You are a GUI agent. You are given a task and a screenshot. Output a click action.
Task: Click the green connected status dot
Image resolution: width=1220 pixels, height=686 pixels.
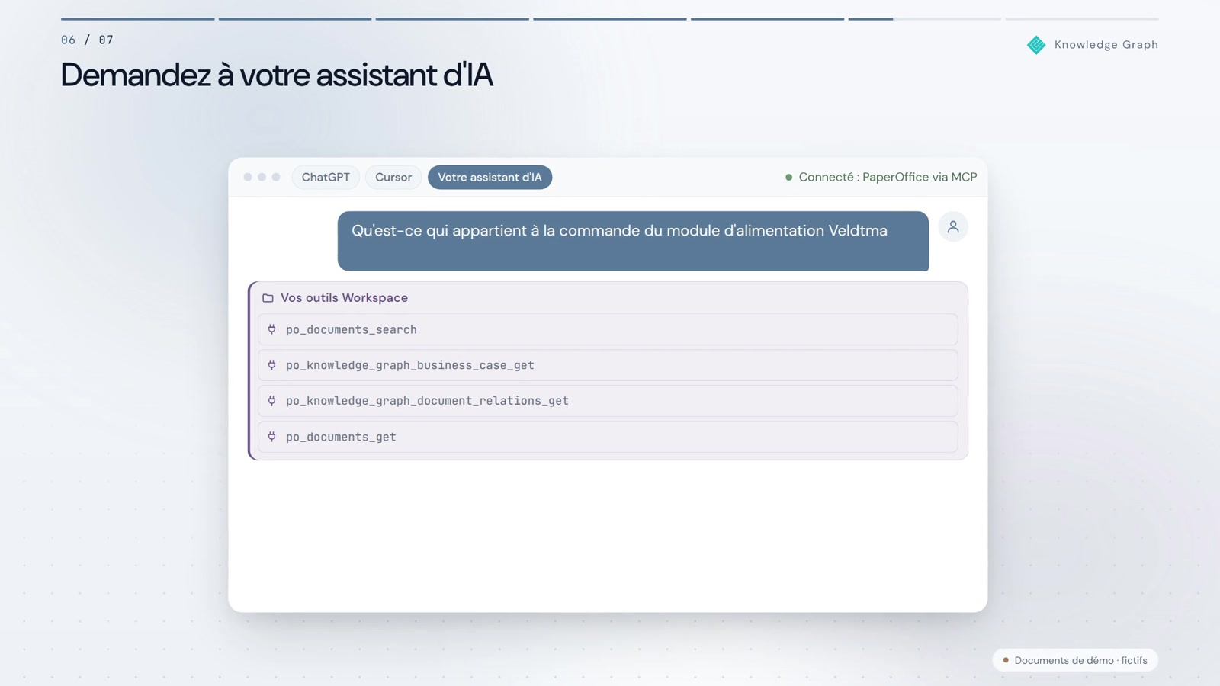coord(789,178)
